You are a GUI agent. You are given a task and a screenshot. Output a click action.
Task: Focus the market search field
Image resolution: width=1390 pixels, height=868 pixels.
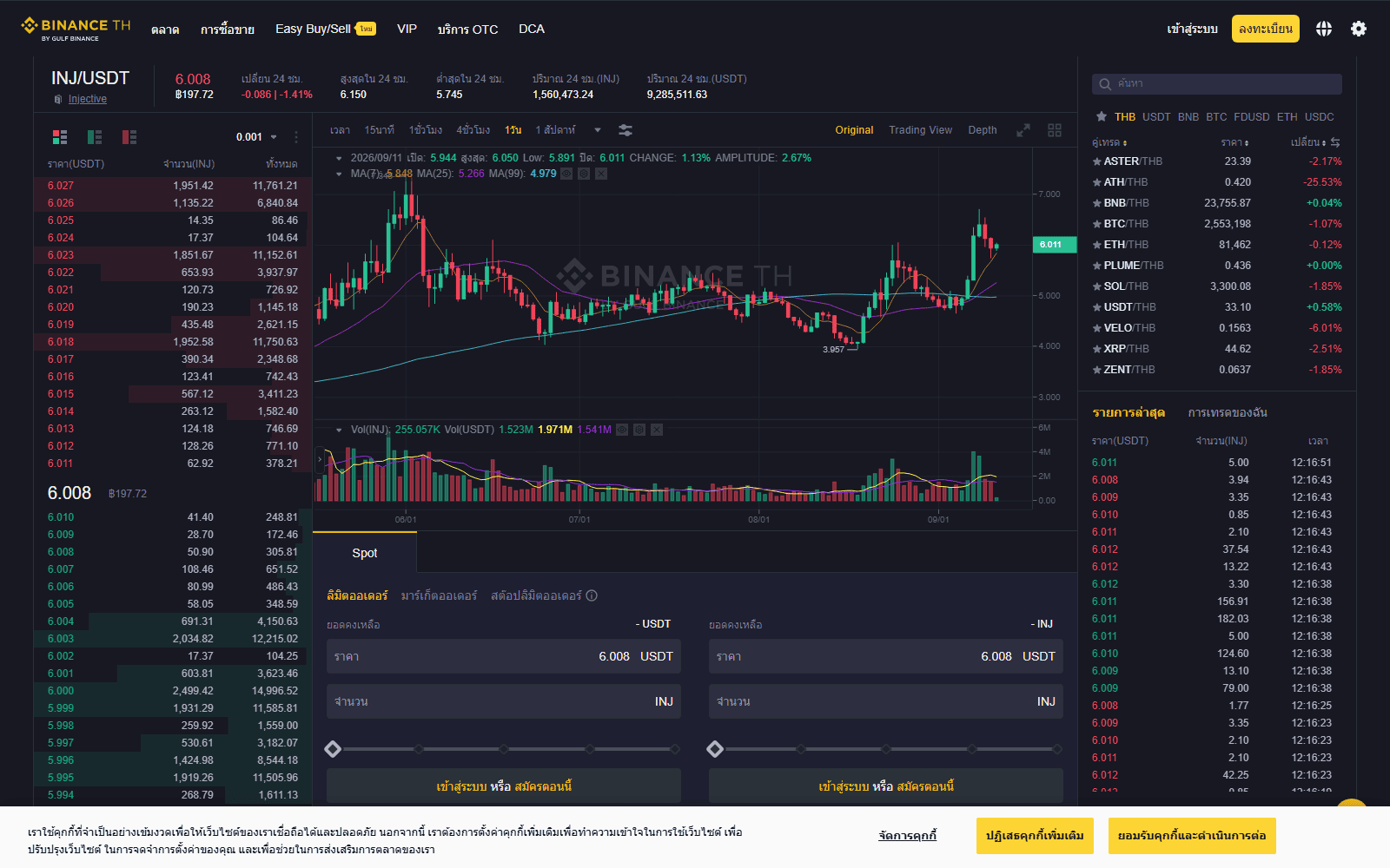(1217, 84)
